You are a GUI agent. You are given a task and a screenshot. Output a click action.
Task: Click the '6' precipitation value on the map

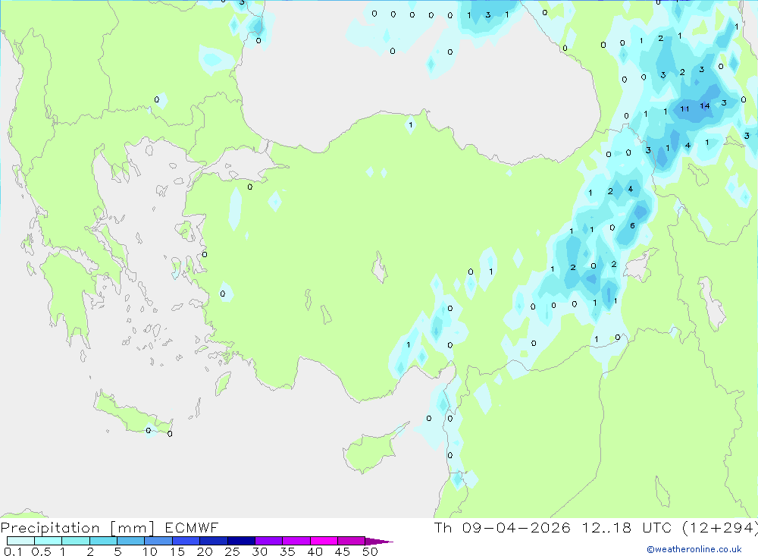(632, 225)
